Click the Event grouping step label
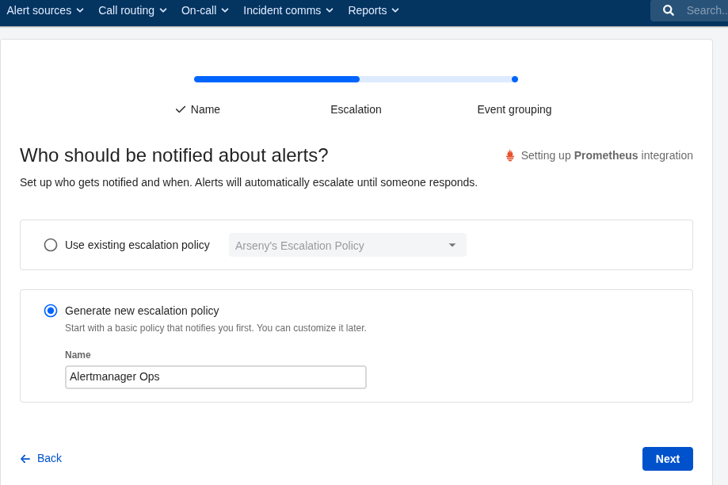 (x=514, y=109)
